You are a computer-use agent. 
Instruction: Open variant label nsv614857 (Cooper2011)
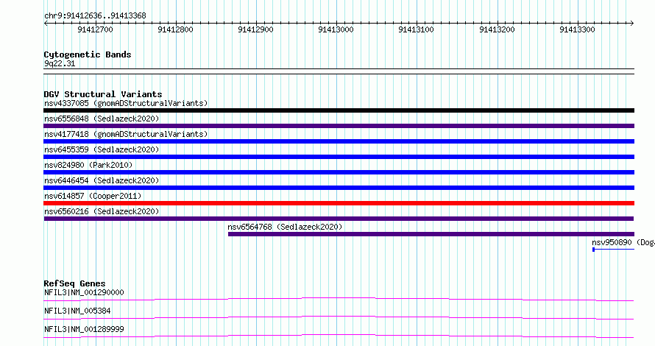pos(93,196)
